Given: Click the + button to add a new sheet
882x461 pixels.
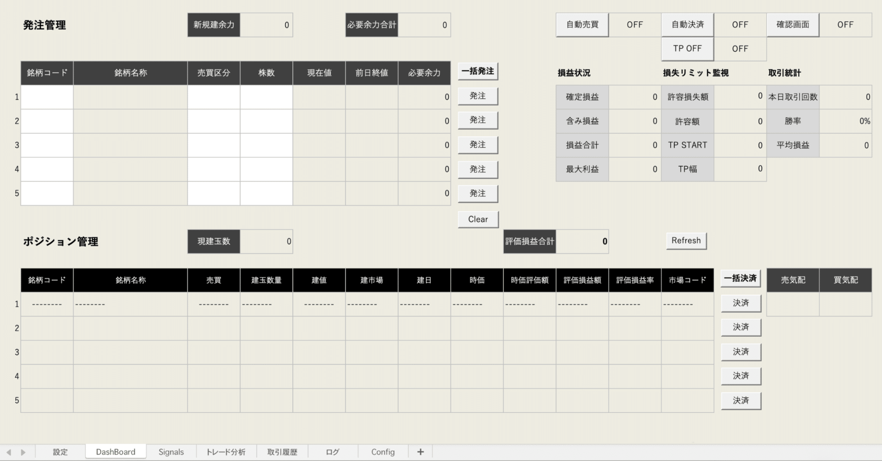Looking at the screenshot, I should tap(420, 451).
